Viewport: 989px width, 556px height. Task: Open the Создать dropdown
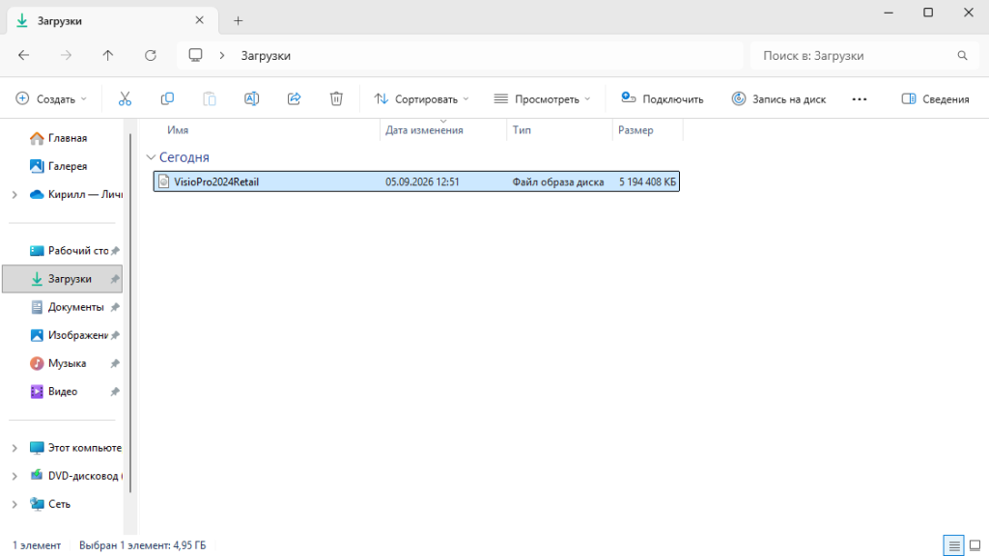pos(51,99)
